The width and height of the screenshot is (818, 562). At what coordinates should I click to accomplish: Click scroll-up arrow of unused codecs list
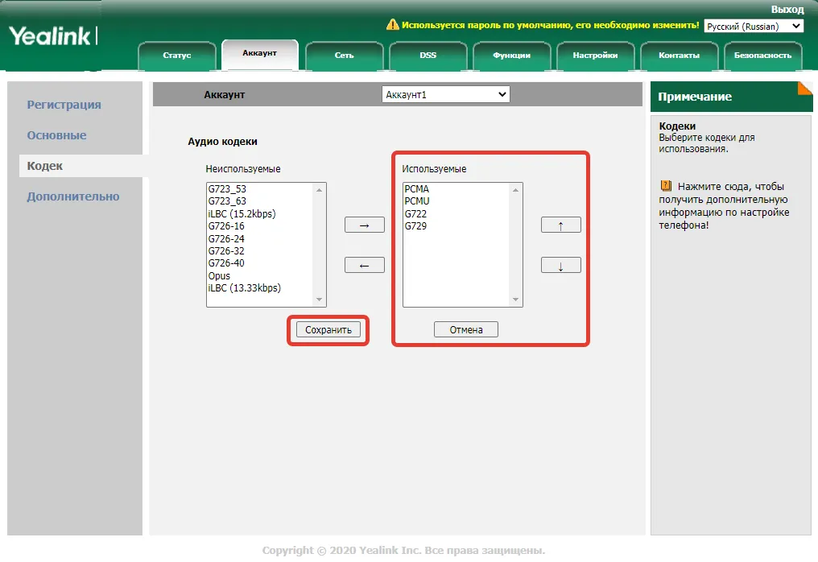(x=320, y=190)
